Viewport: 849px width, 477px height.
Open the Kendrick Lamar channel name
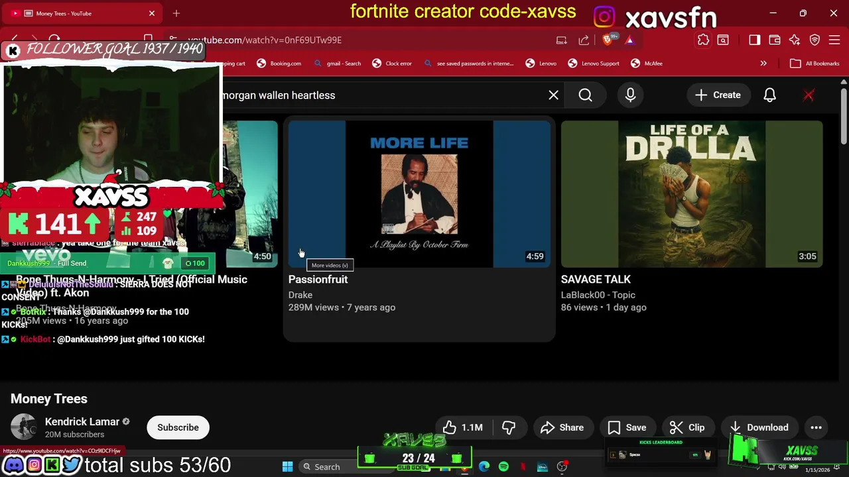coord(82,422)
